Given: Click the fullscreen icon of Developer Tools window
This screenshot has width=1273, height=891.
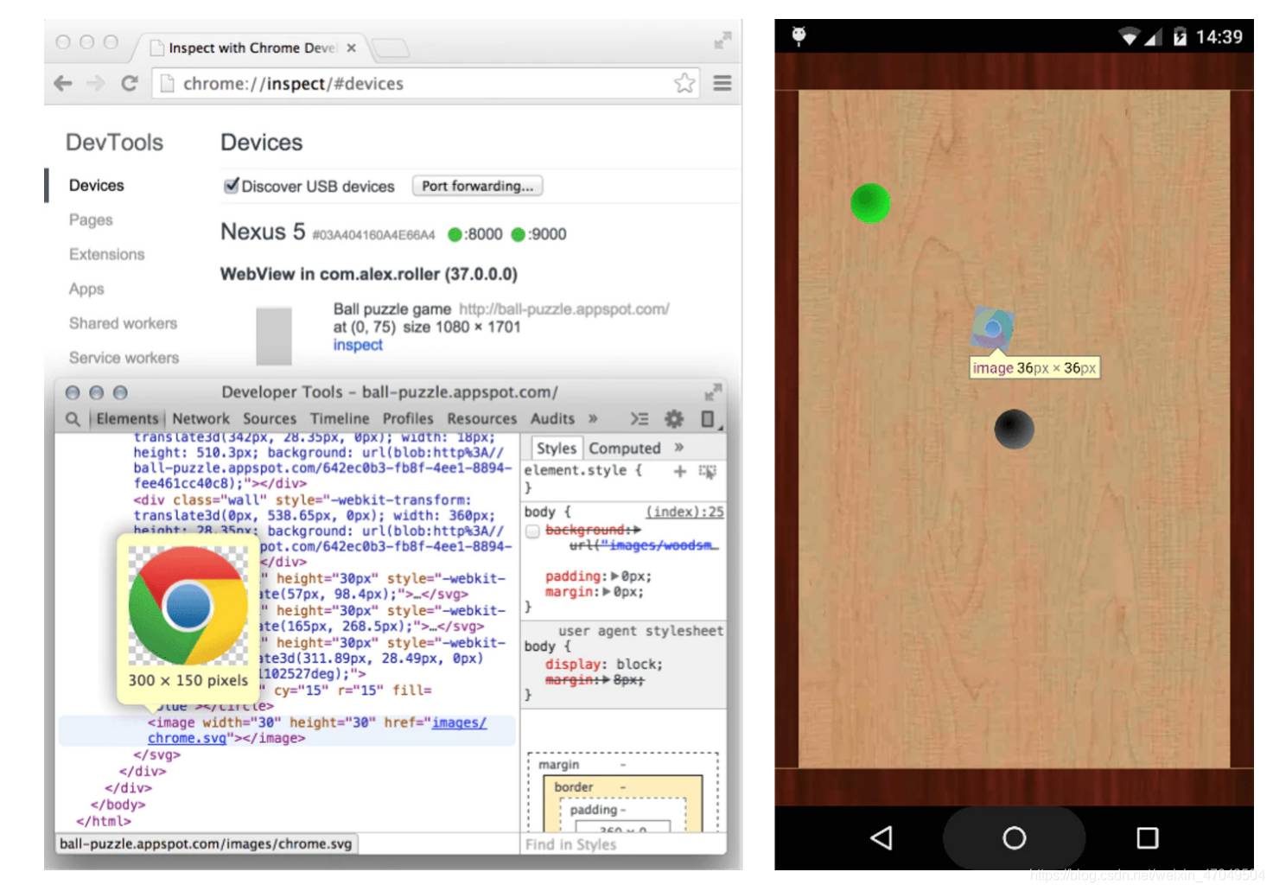Looking at the screenshot, I should tap(713, 392).
